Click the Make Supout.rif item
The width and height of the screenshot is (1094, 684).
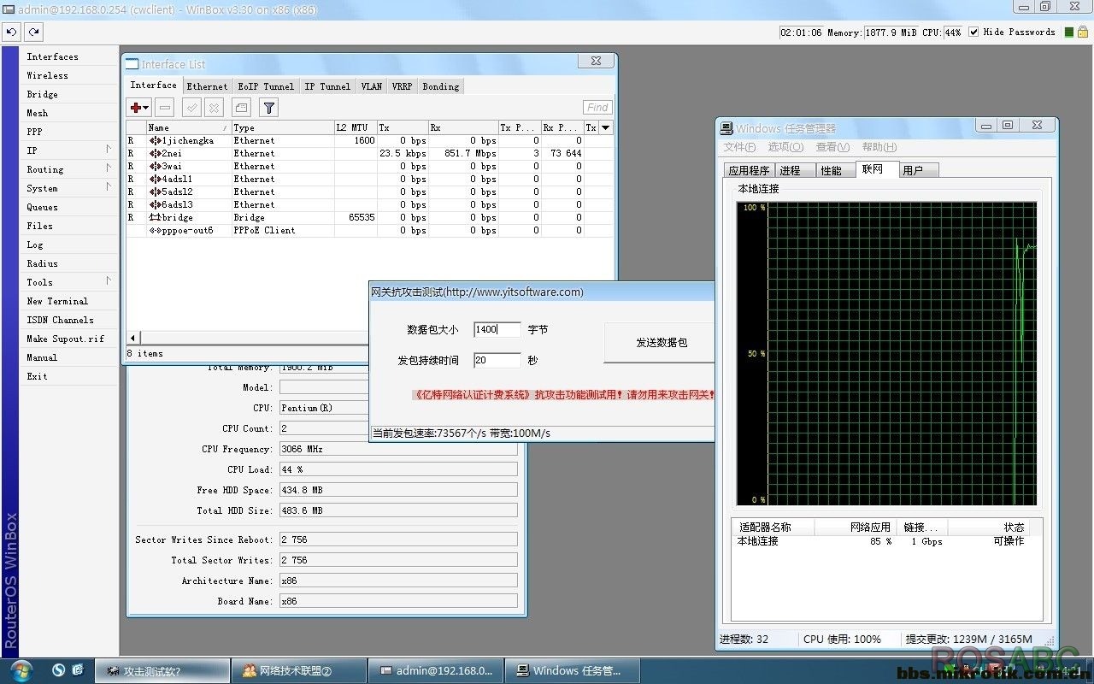point(65,339)
